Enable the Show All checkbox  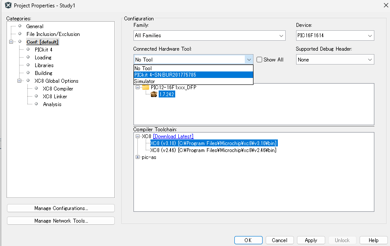click(x=260, y=60)
